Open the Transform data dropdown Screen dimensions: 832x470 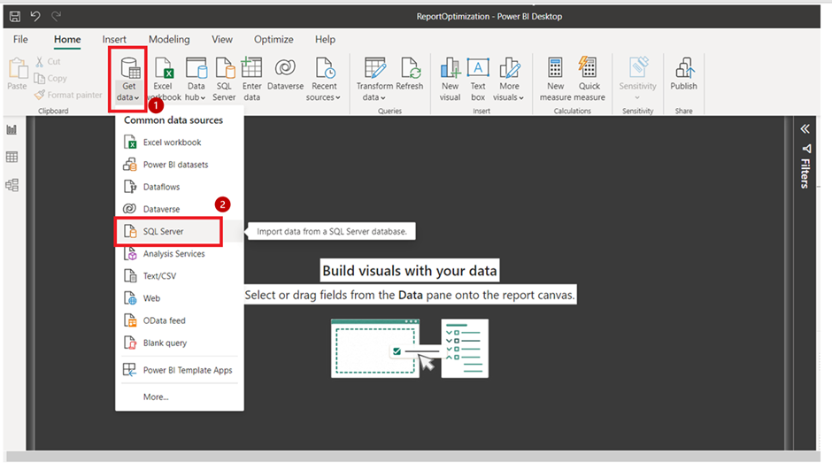coord(374,97)
